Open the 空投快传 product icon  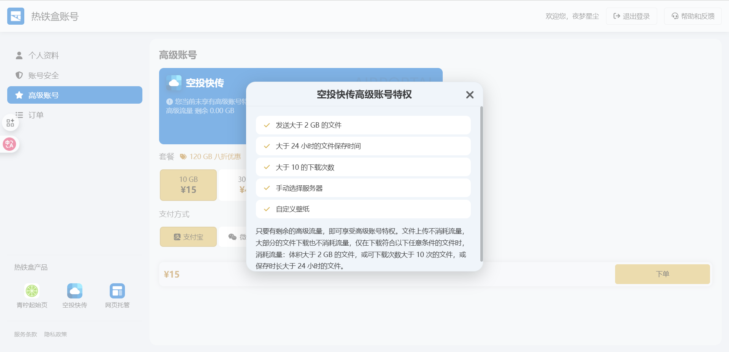pos(75,291)
